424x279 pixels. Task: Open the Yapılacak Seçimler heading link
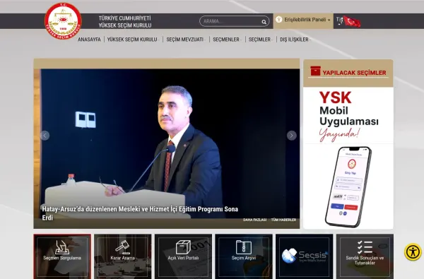pyautogui.click(x=354, y=73)
